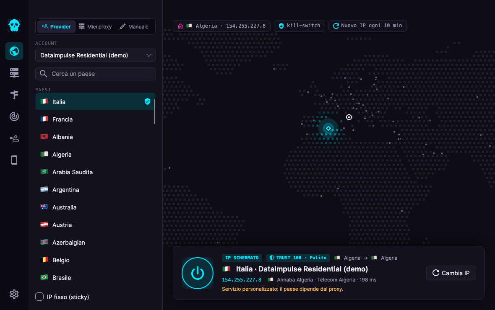Select Belgio in country list
Screen dimensions: 495x310
tap(95, 260)
